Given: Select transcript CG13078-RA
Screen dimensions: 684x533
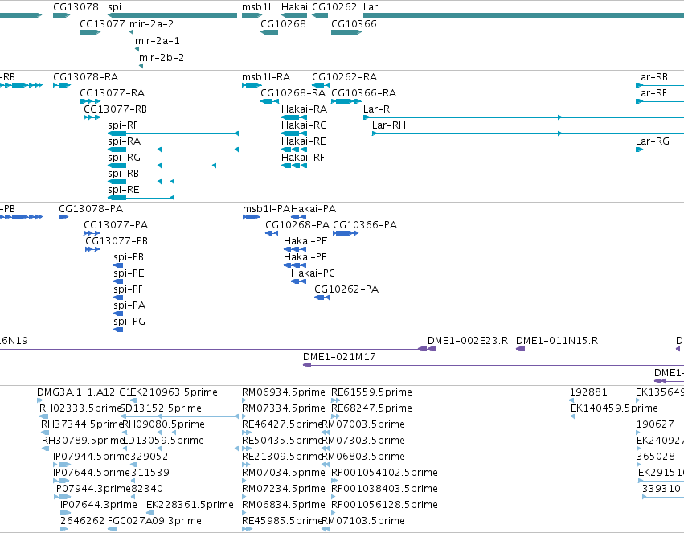Looking at the screenshot, I should (85, 76).
